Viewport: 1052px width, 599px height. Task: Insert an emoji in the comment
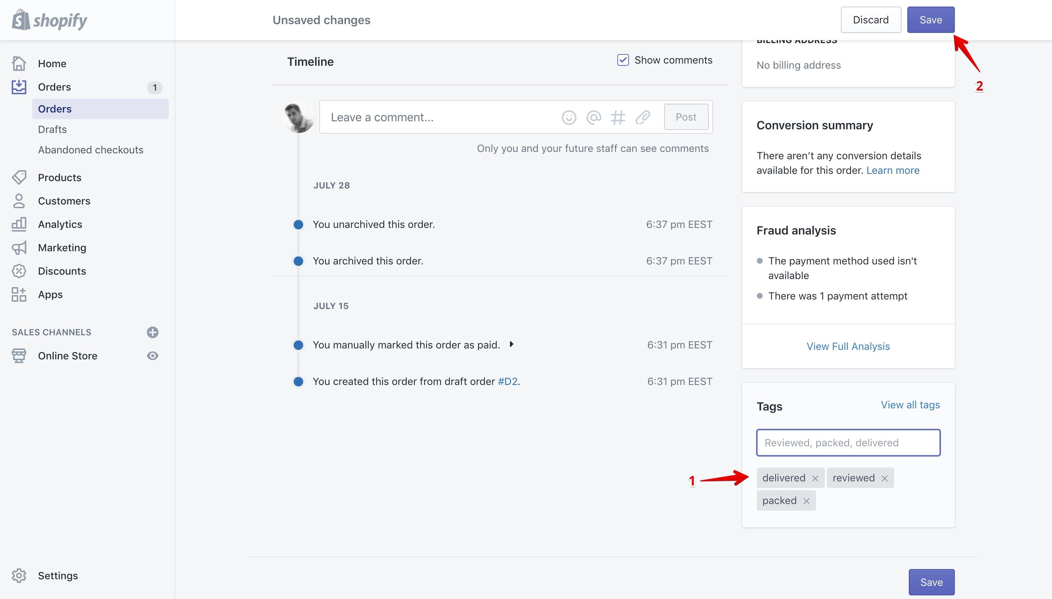click(x=569, y=117)
